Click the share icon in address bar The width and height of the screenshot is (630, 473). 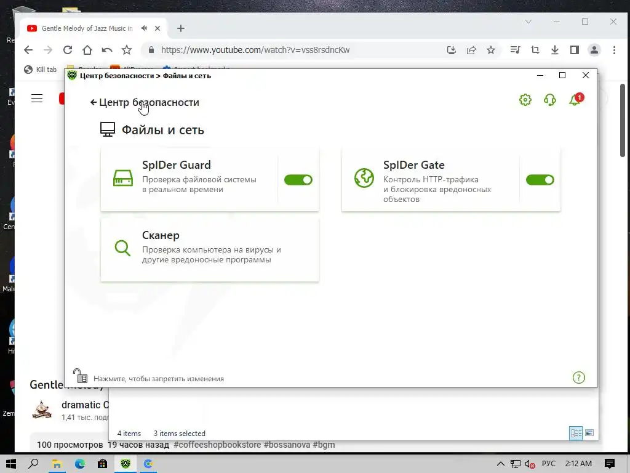coord(471,50)
